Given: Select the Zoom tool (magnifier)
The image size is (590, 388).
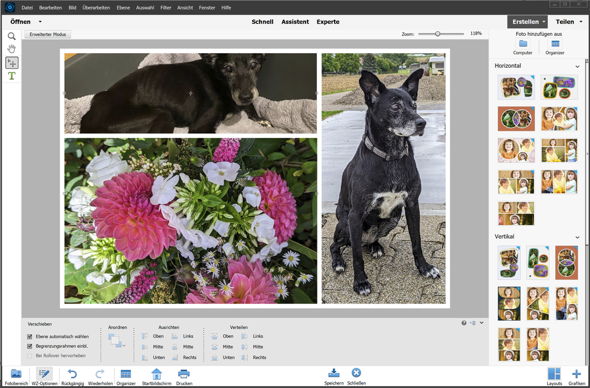Looking at the screenshot, I should click(11, 36).
